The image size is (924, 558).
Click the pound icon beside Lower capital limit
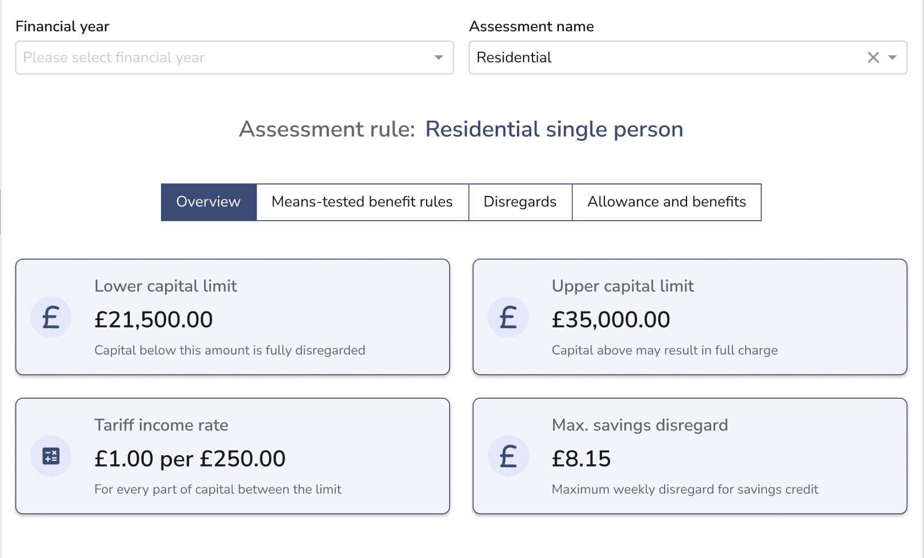tap(51, 317)
